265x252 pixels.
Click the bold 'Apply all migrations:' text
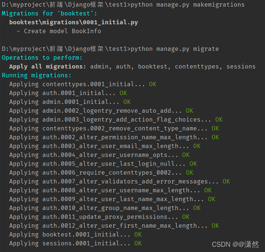click(48, 67)
